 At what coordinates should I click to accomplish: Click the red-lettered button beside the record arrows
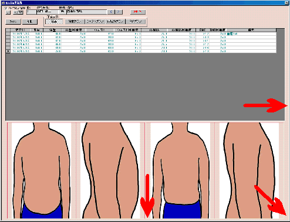pos(138,12)
